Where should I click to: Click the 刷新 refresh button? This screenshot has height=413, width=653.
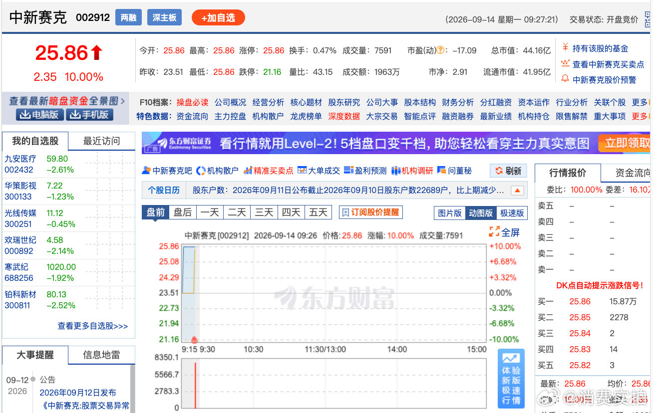[508, 171]
